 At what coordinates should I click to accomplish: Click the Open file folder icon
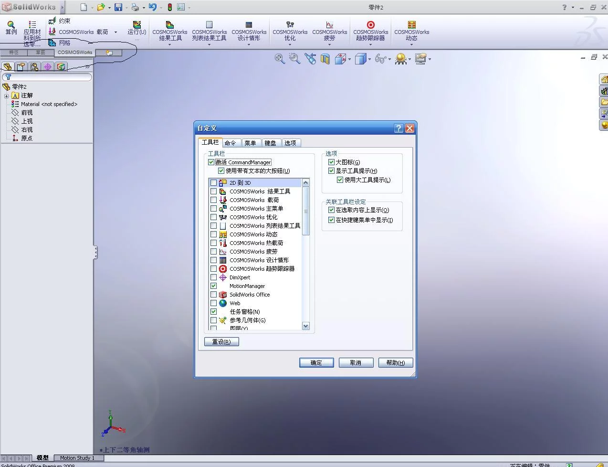click(101, 7)
